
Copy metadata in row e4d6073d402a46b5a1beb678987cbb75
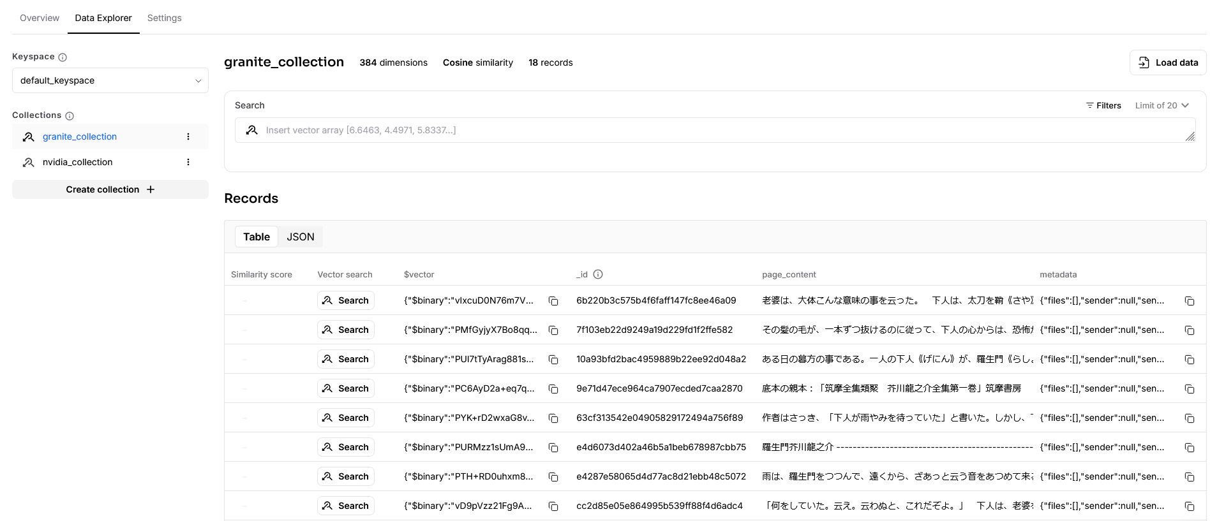(x=1190, y=448)
